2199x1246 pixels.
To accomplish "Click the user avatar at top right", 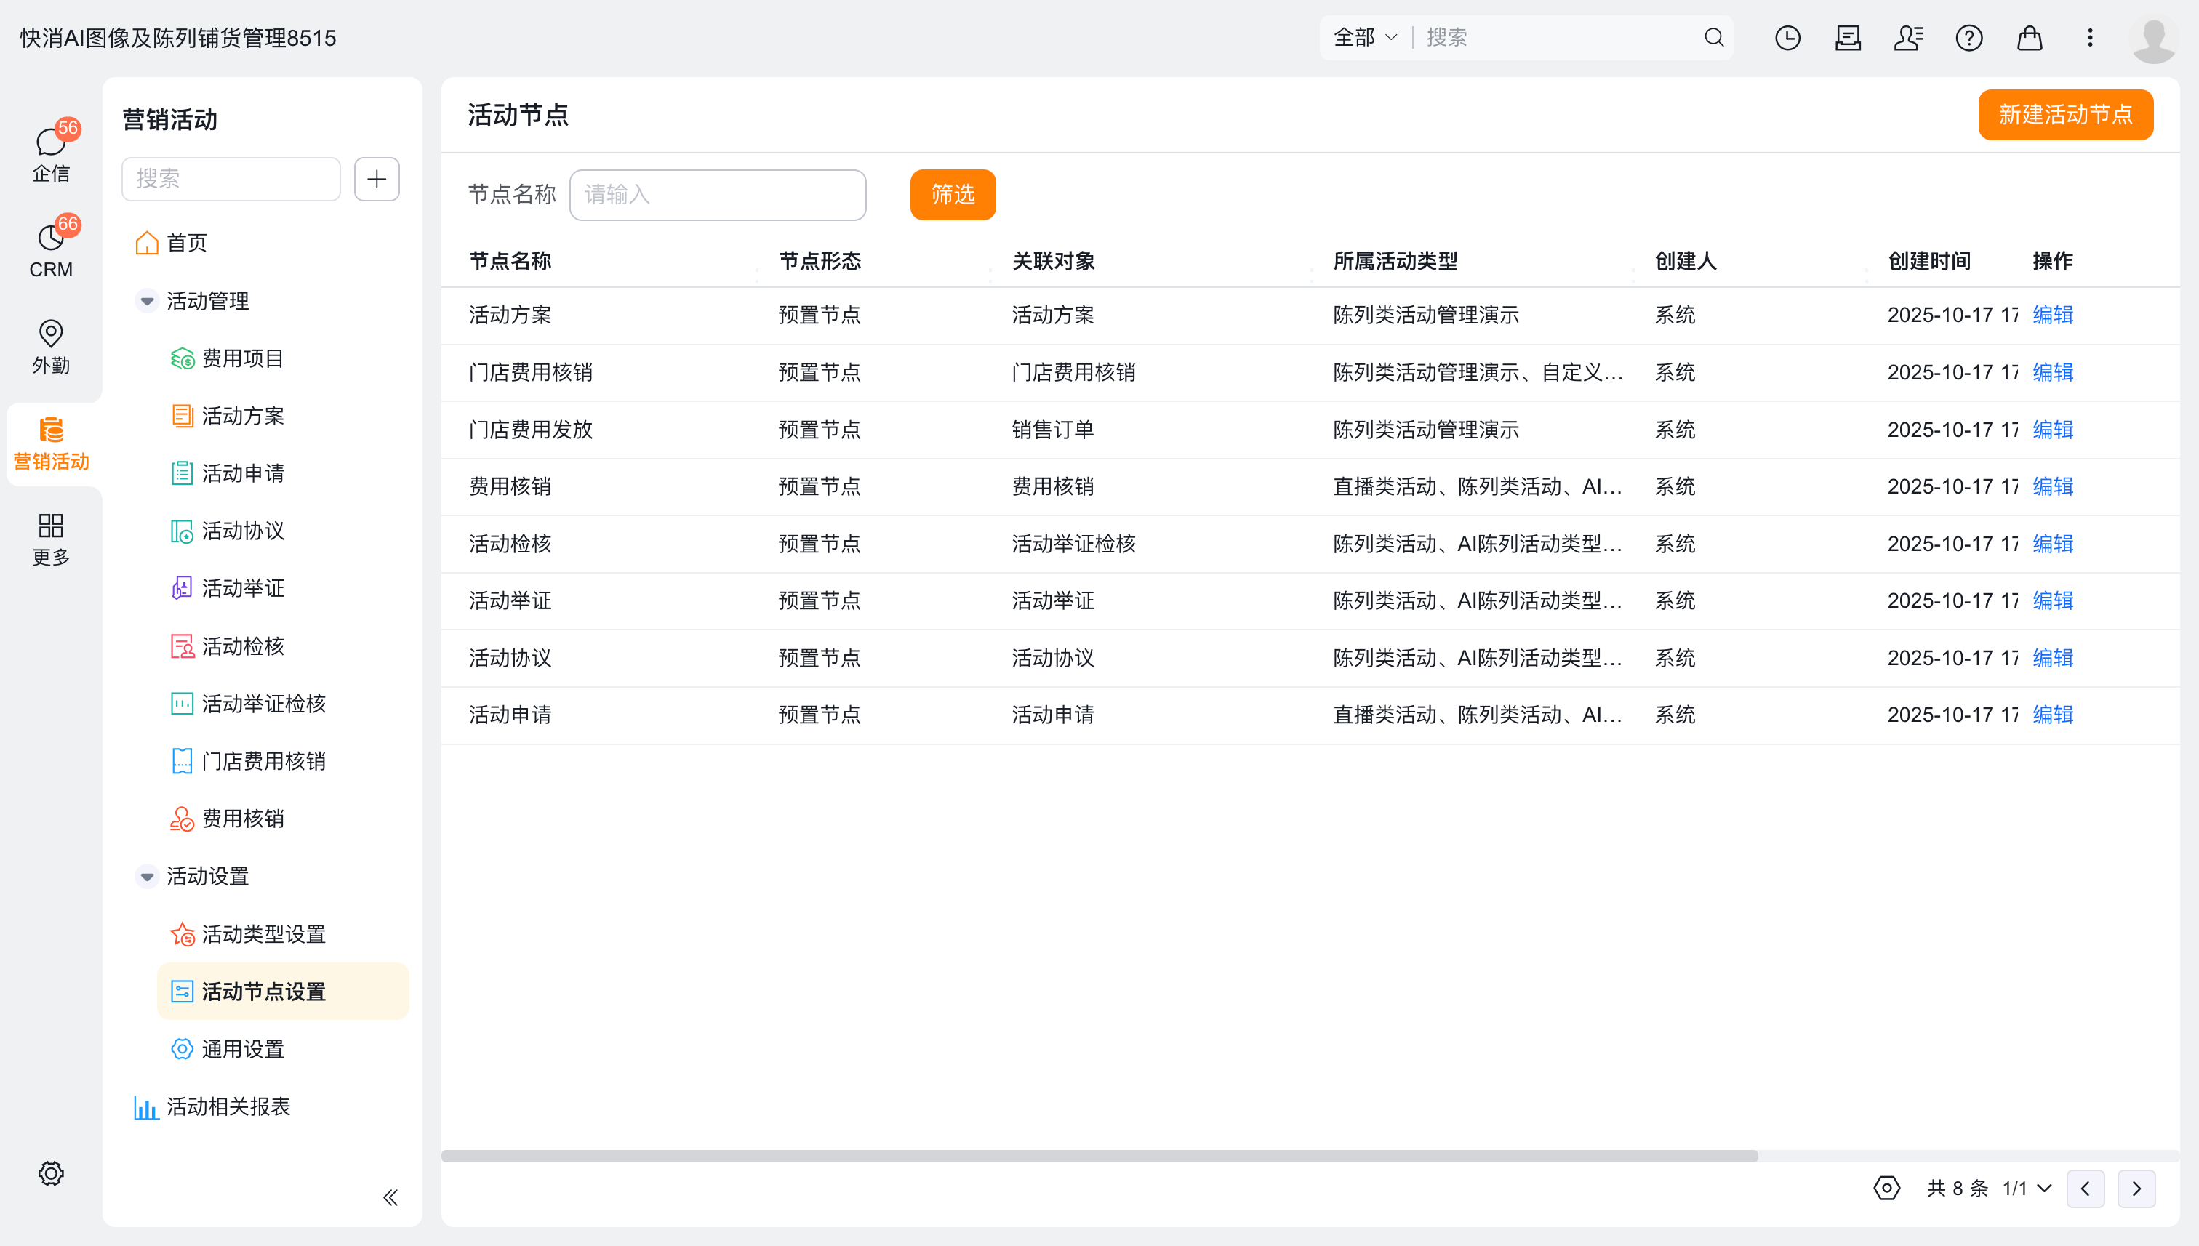I will [x=2154, y=38].
